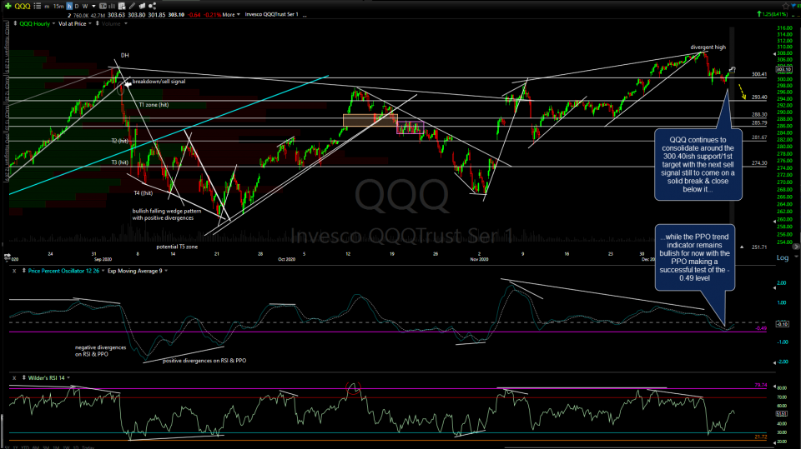Select the 'bullish falling wedge pattern' note
801x449 pixels.
coord(167,214)
